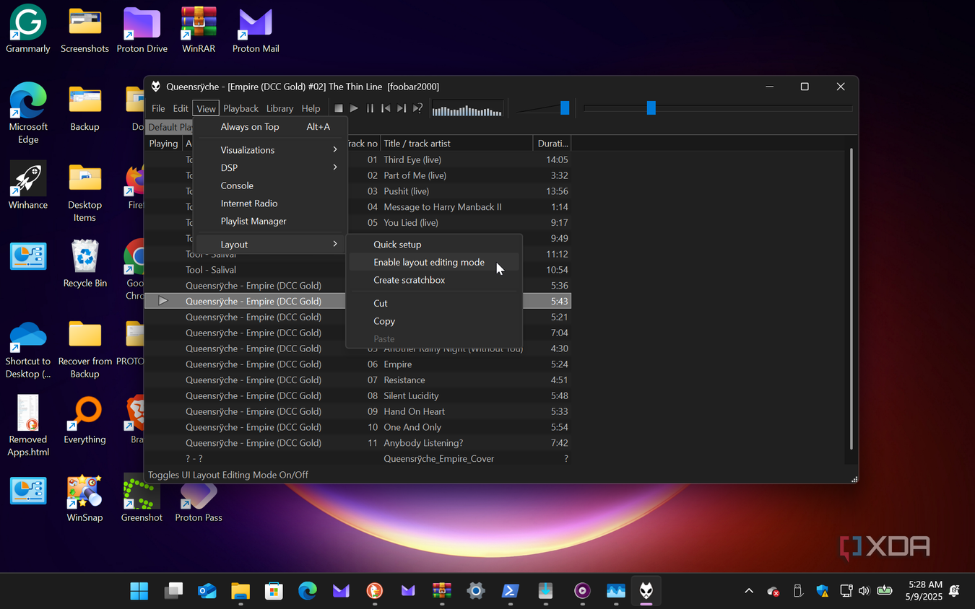Open the Grammarly desktop shortcut
This screenshot has height=609, width=975.
point(28,30)
